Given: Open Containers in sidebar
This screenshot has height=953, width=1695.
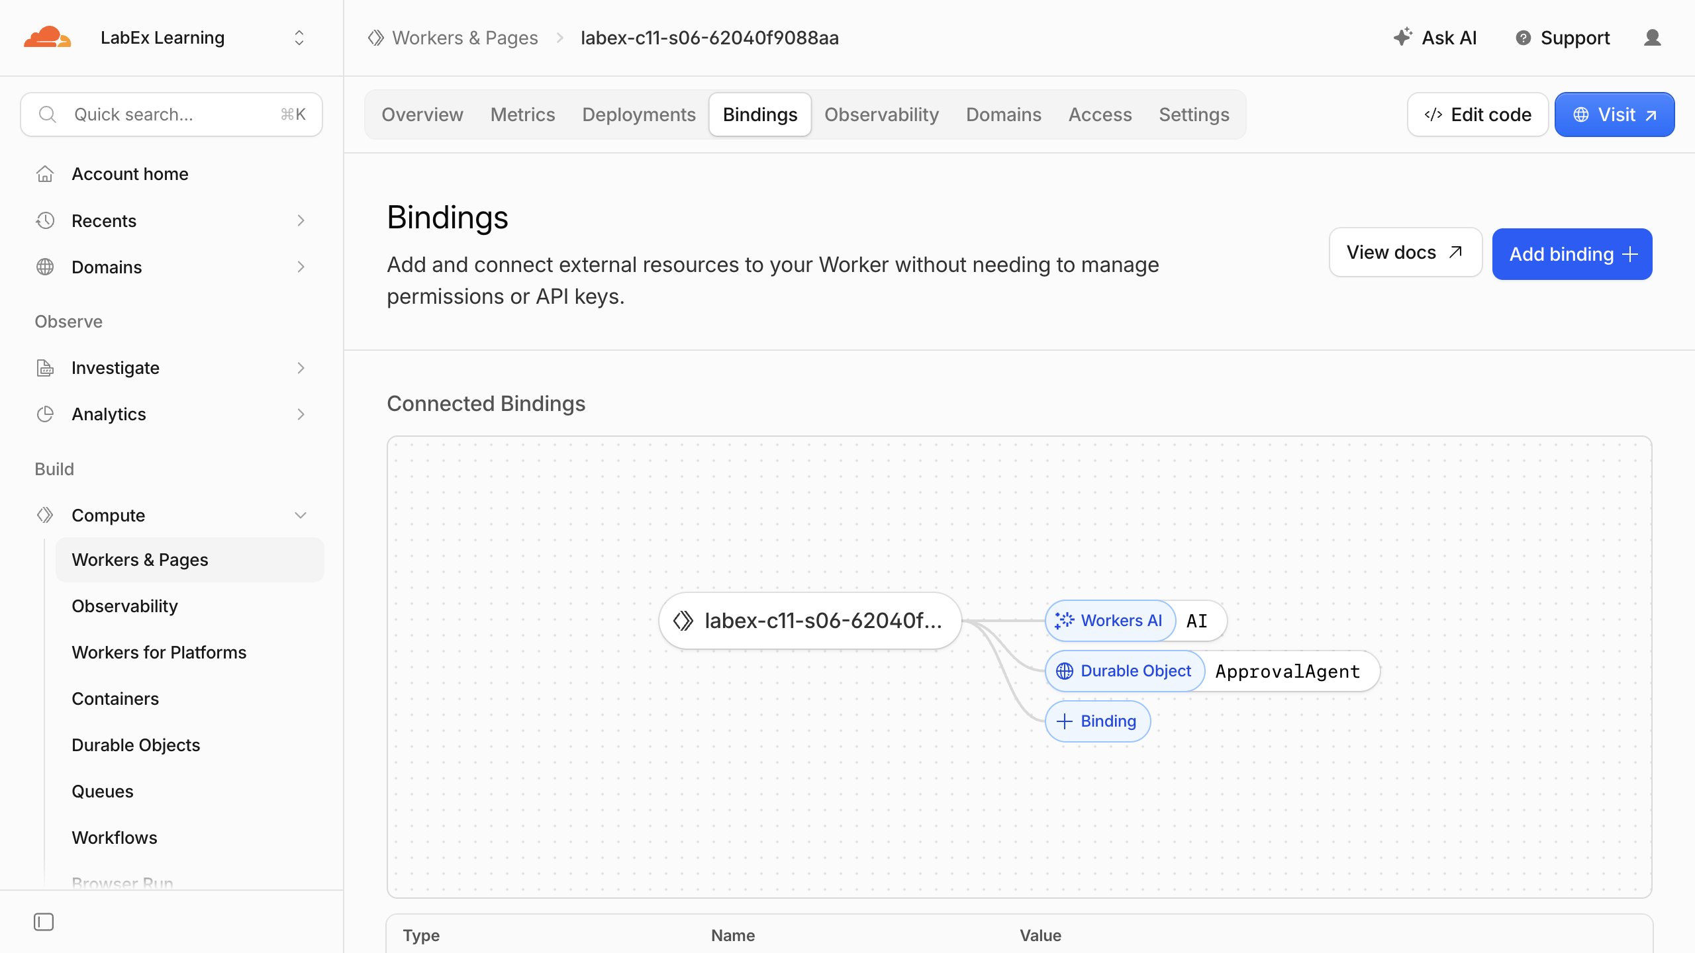Looking at the screenshot, I should [115, 699].
